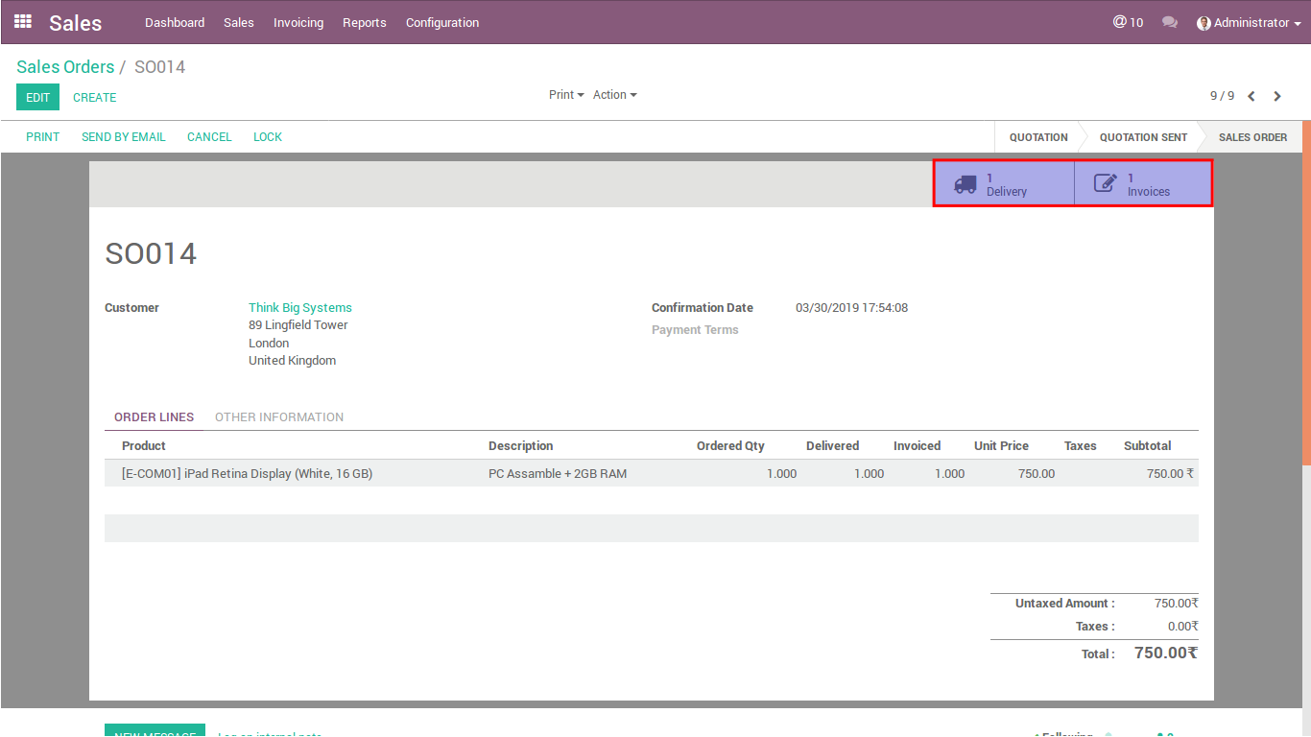This screenshot has height=737, width=1311.
Task: Open the conversations chat bubble icon
Action: 1169,22
